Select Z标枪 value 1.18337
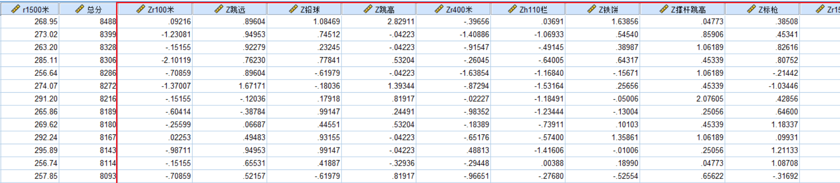 [762, 124]
